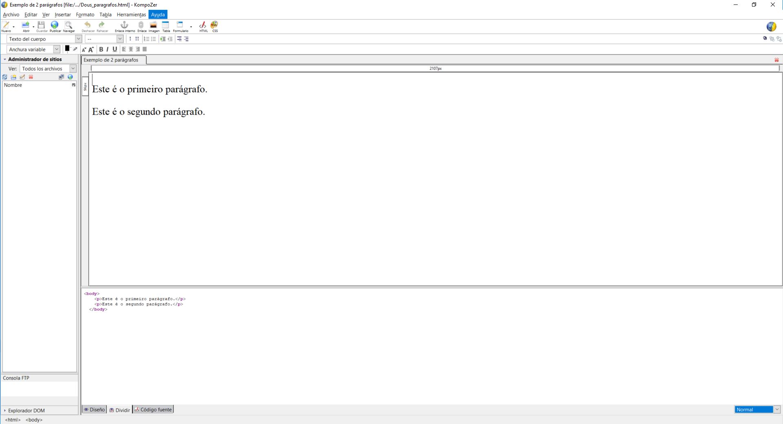Click the Diseño view button
Image resolution: width=783 pixels, height=424 pixels.
pos(94,410)
